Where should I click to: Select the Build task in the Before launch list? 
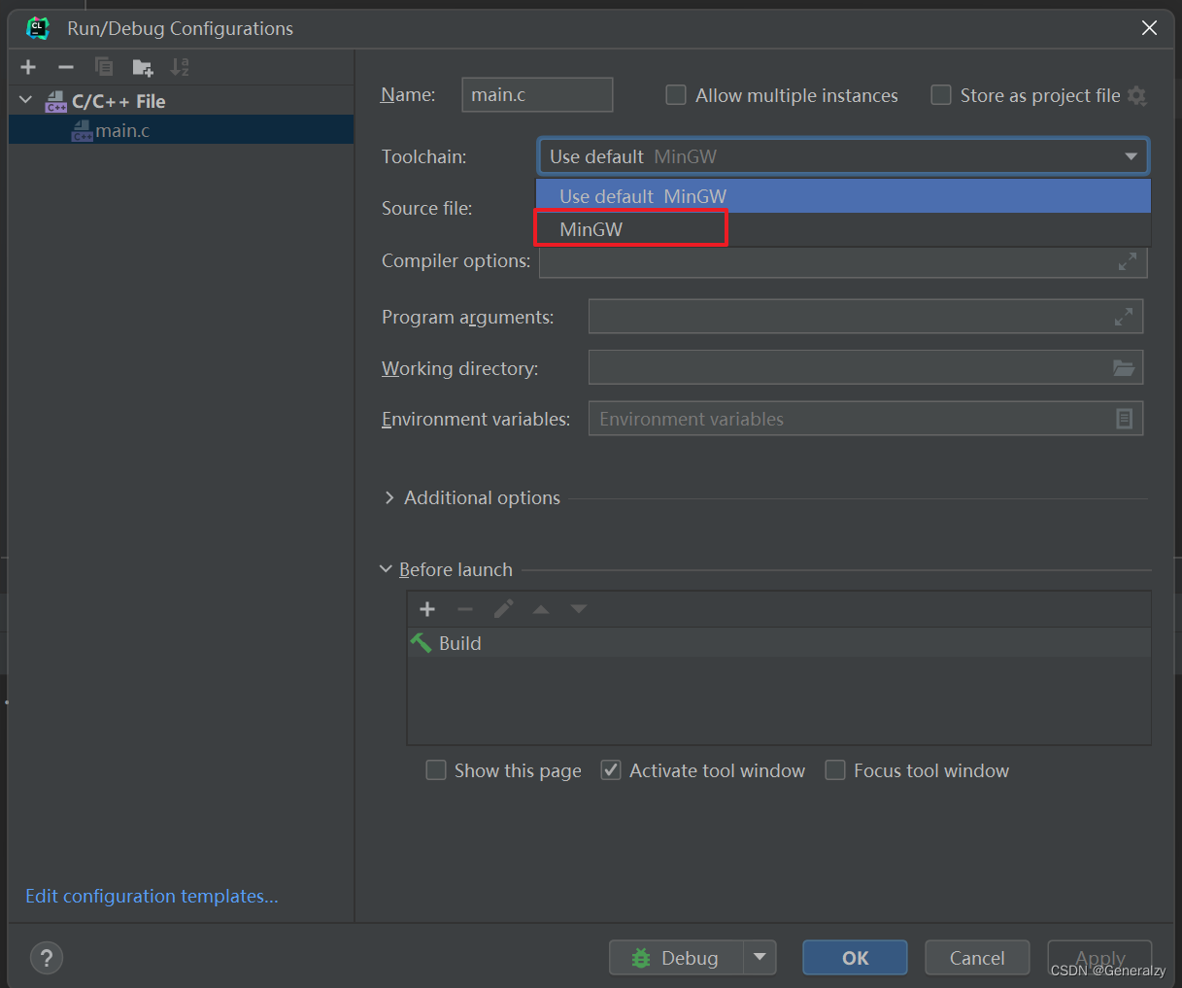pos(779,643)
